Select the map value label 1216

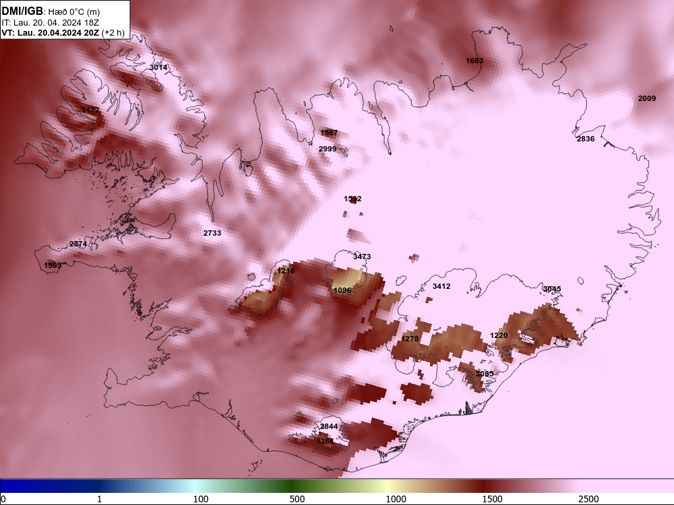286,271
